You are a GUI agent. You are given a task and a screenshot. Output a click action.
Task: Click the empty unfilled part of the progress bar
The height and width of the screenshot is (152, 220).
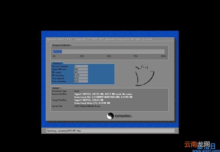pos(113,51)
